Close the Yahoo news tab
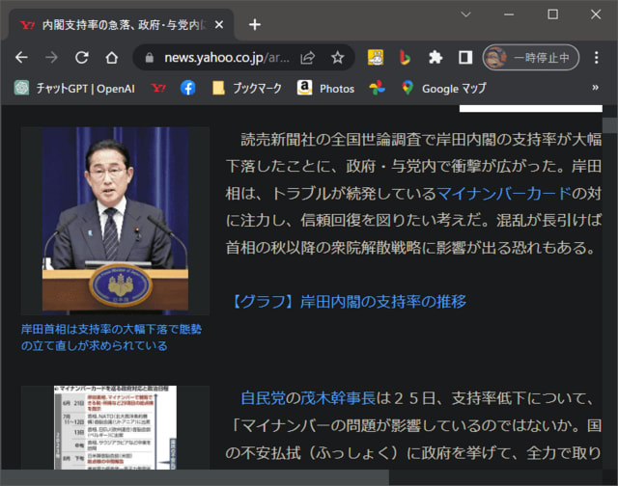The width and height of the screenshot is (618, 486). [219, 24]
